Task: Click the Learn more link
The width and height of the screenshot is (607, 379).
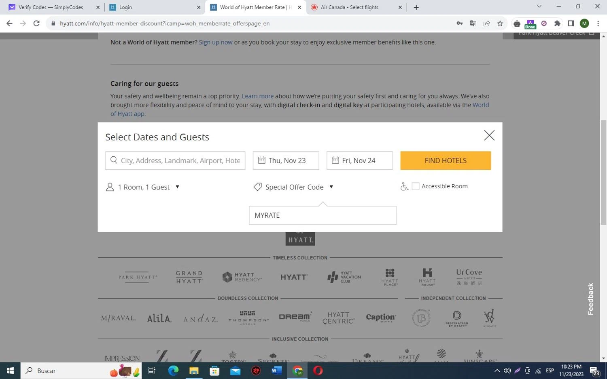Action: pyautogui.click(x=258, y=96)
